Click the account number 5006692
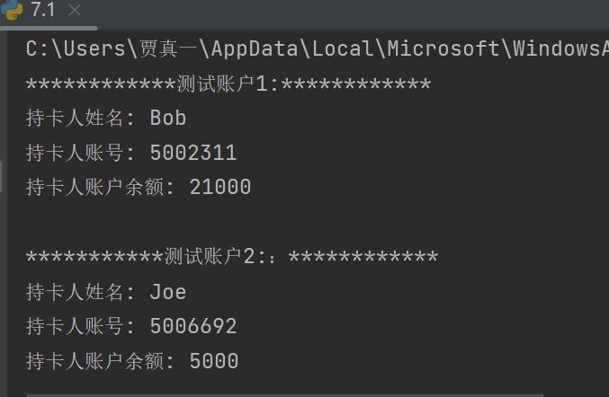The width and height of the screenshot is (609, 397). (x=193, y=326)
